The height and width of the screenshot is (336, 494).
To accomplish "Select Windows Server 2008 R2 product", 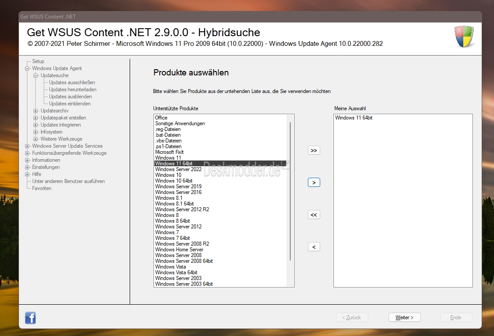I will pos(221,244).
